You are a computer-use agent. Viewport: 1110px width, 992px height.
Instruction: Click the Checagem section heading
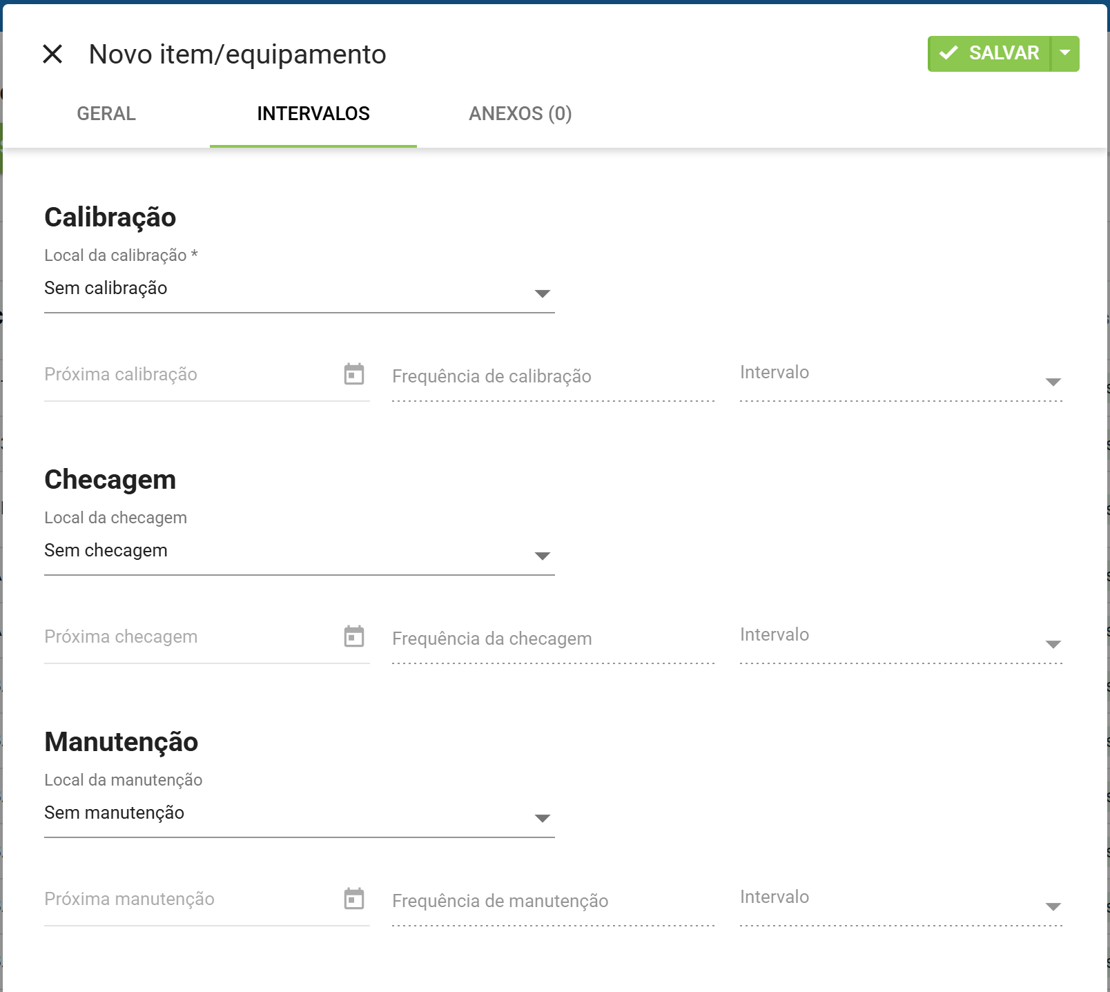click(x=110, y=480)
